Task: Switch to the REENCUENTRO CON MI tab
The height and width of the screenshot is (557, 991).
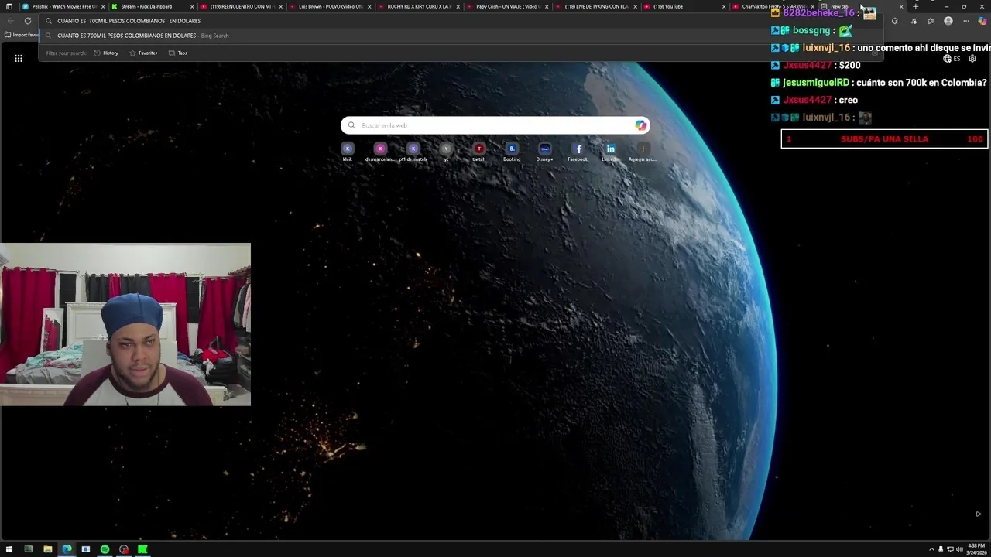Action: [x=240, y=6]
